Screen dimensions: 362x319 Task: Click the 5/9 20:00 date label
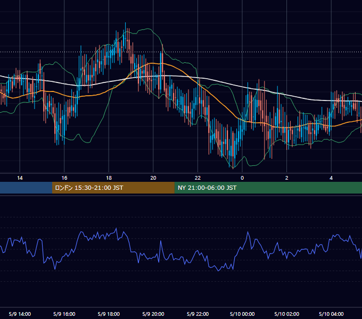click(153, 314)
